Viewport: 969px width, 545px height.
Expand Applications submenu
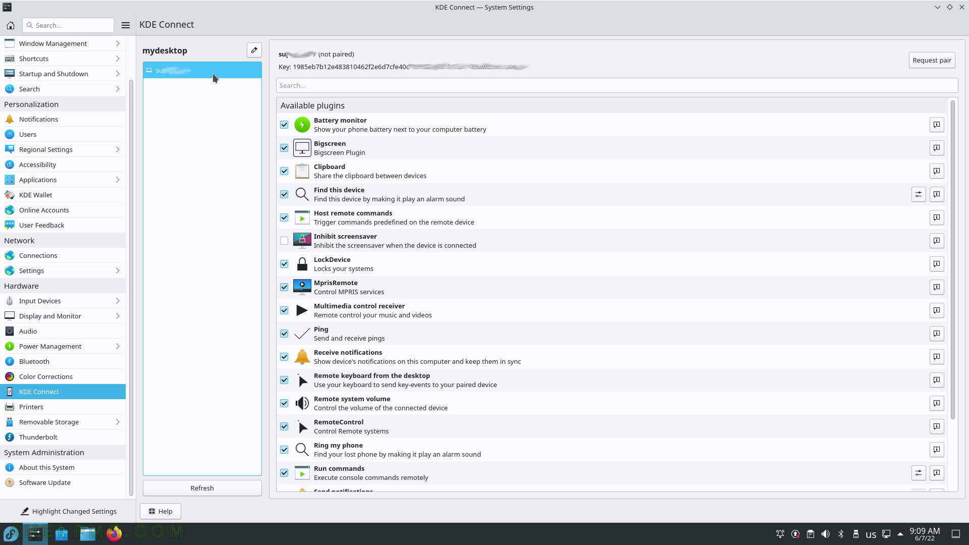click(x=118, y=180)
